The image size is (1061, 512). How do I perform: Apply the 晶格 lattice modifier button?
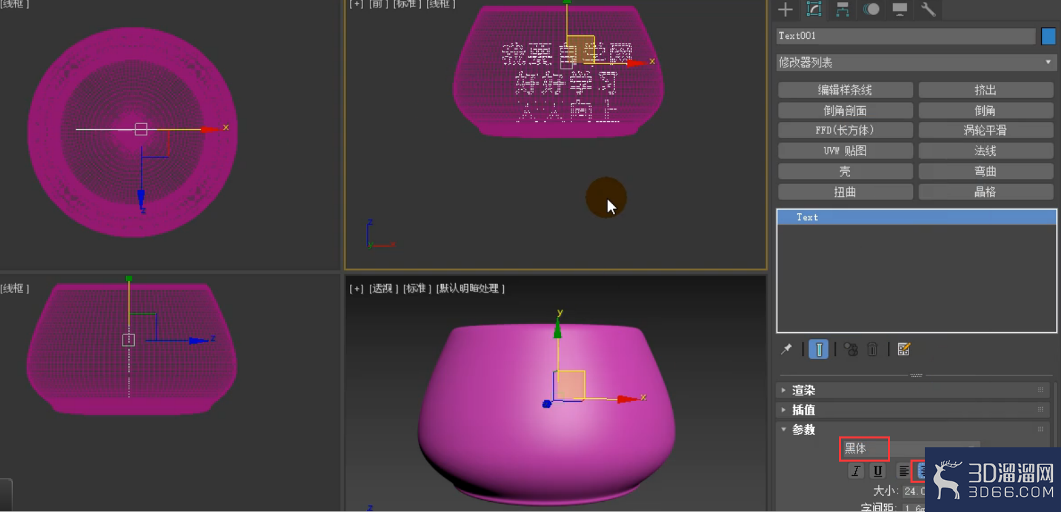pyautogui.click(x=985, y=192)
